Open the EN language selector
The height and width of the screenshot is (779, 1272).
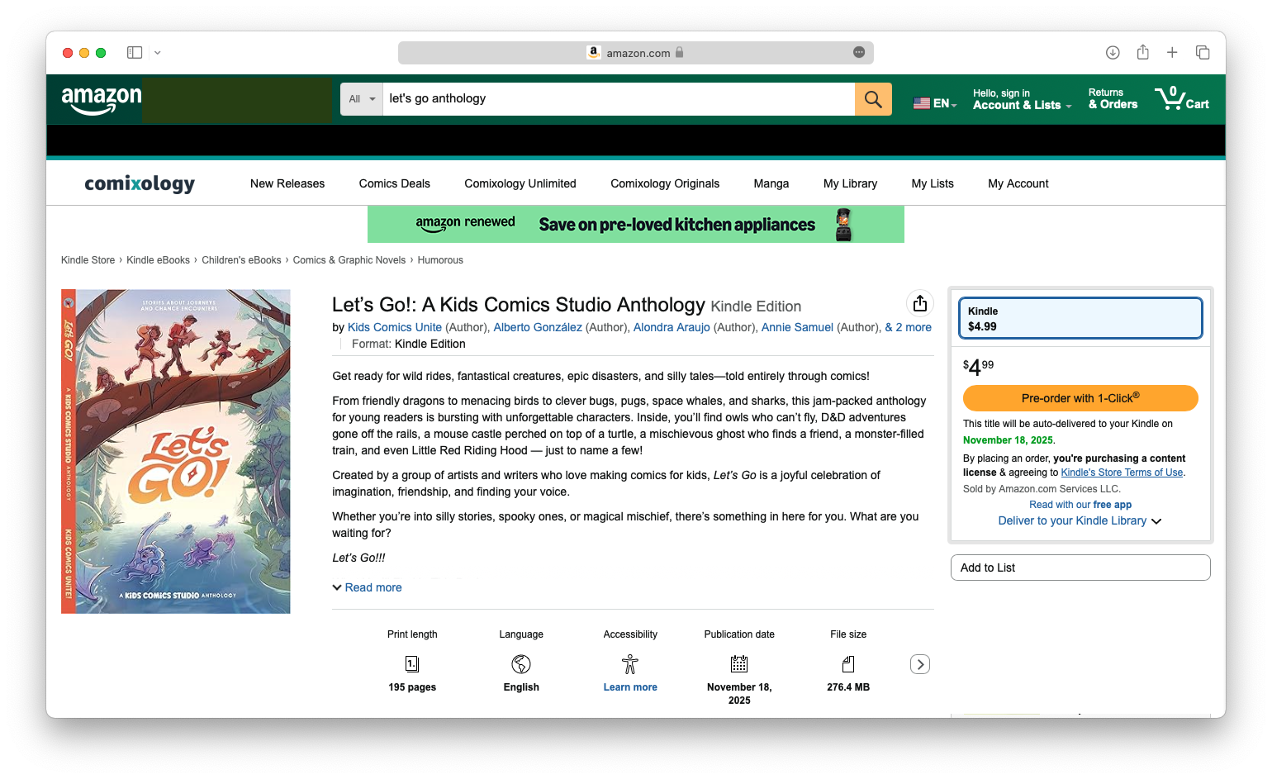(x=935, y=103)
